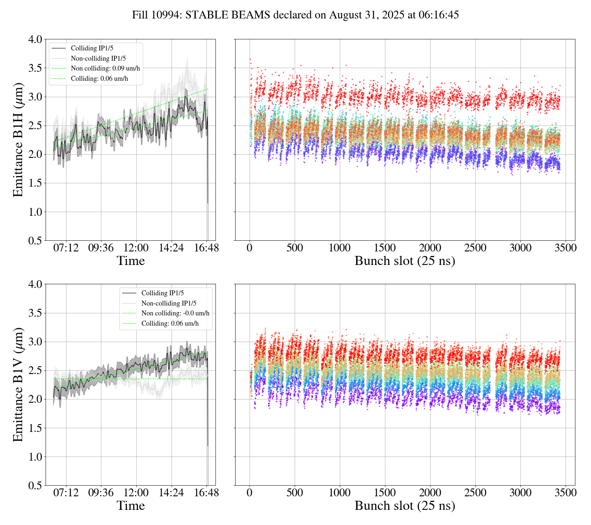The height and width of the screenshot is (525, 591).
Task: Click bottom-right plot's 'Bunch slot (25 ns)' label
Action: 405,506
